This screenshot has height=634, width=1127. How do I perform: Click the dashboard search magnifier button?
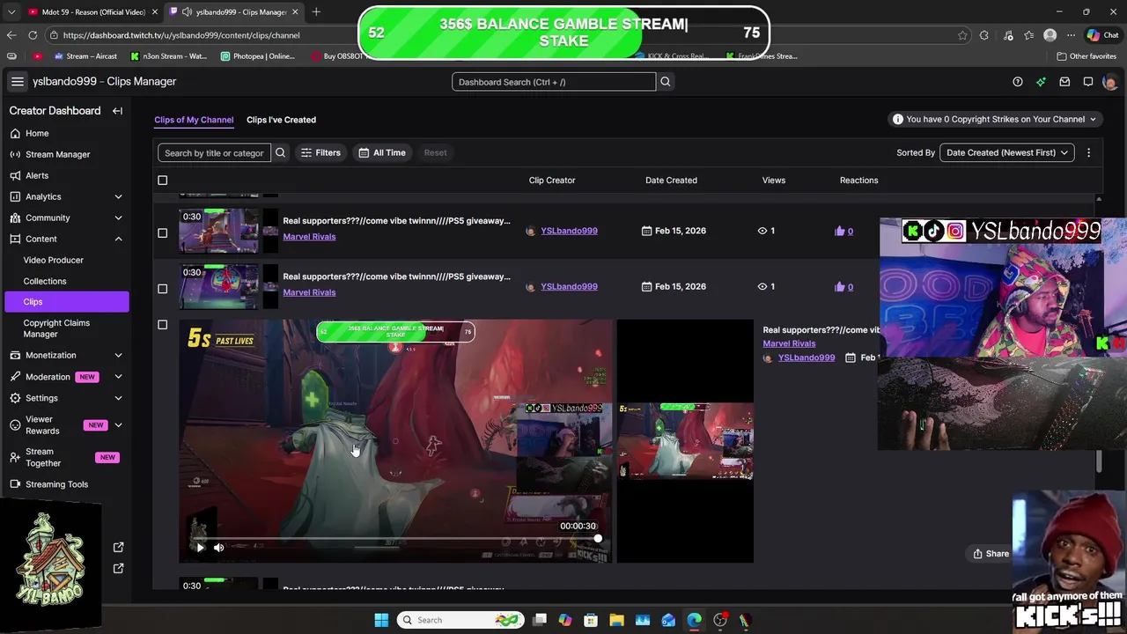point(666,82)
